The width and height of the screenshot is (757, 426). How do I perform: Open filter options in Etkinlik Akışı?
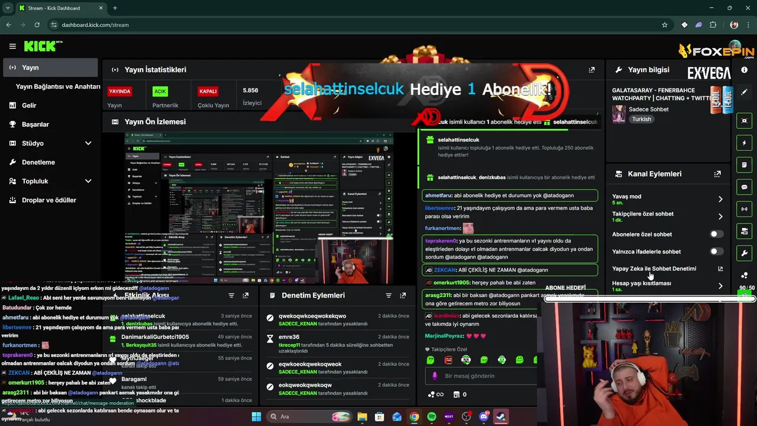click(x=231, y=295)
